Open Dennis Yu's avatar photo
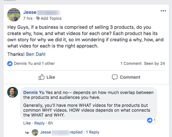Image resolution: width=172 pixels, height=137 pixels. coord(12,92)
